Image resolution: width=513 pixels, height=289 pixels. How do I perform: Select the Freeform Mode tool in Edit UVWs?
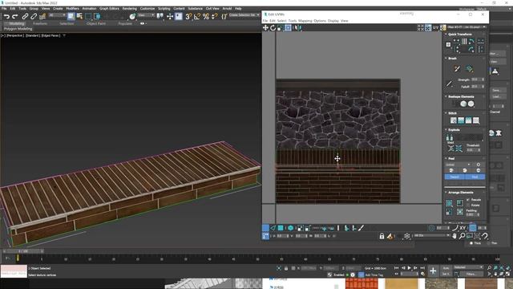coord(288,28)
